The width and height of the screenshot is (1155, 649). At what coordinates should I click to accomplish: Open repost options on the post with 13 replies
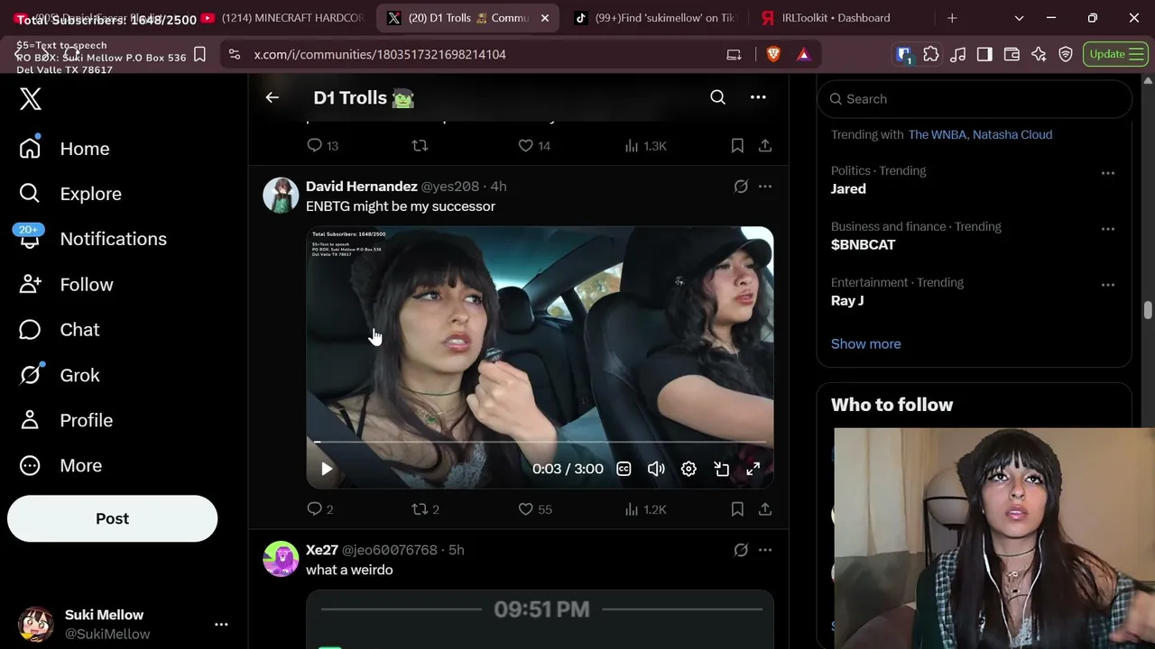[x=420, y=145]
